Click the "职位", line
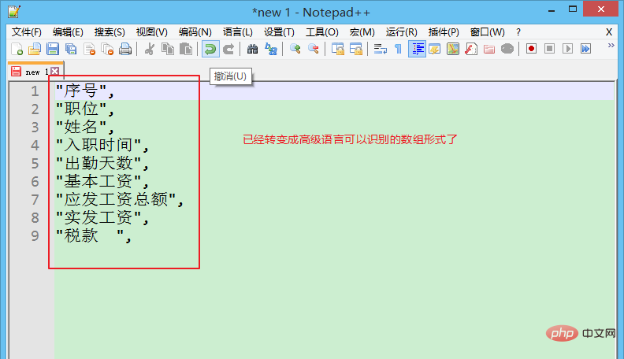 pyautogui.click(x=85, y=109)
